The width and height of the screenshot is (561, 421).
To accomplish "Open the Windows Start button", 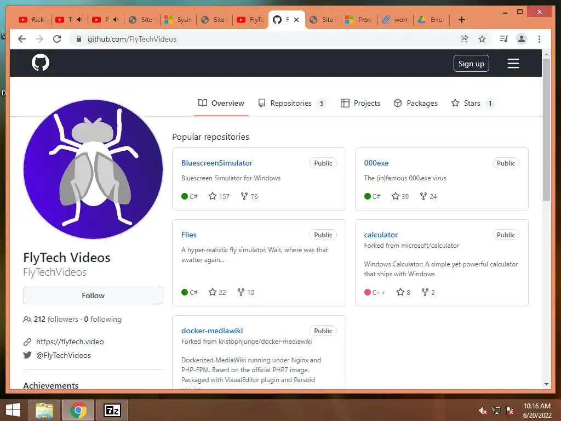I will coord(13,410).
